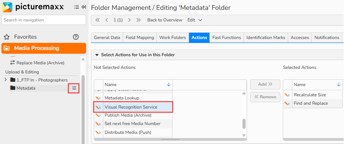This screenshot has height=144, width=344.
Task: Collapse the navigation panel arrow icon
Action: 84,7
